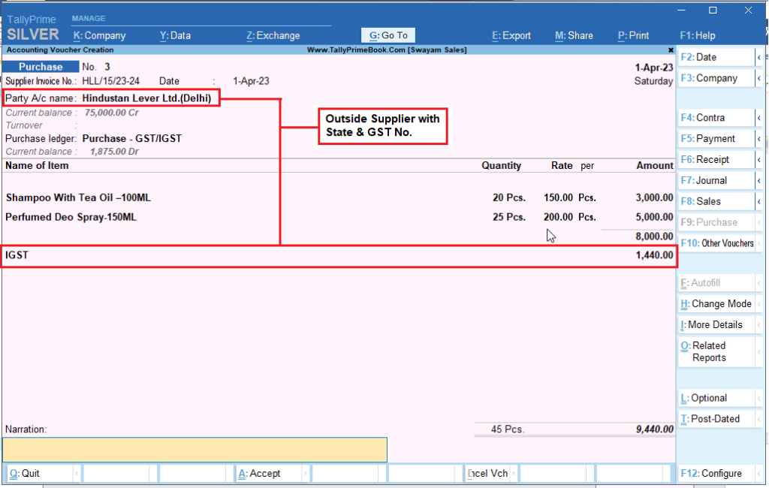The height and width of the screenshot is (488, 769).
Task: Select the F9: Purchase voucher
Action: [716, 223]
